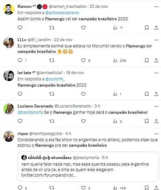Viewport: 161px width, 190px height.
Task: Open the quoted tweet from @jessnymeria
Action: [x=88, y=167]
